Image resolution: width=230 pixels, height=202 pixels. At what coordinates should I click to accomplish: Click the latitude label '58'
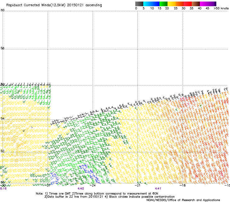(2, 48)
